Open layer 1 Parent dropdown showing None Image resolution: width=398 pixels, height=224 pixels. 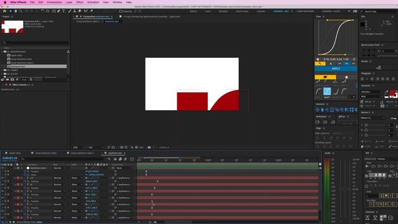[x=124, y=168]
